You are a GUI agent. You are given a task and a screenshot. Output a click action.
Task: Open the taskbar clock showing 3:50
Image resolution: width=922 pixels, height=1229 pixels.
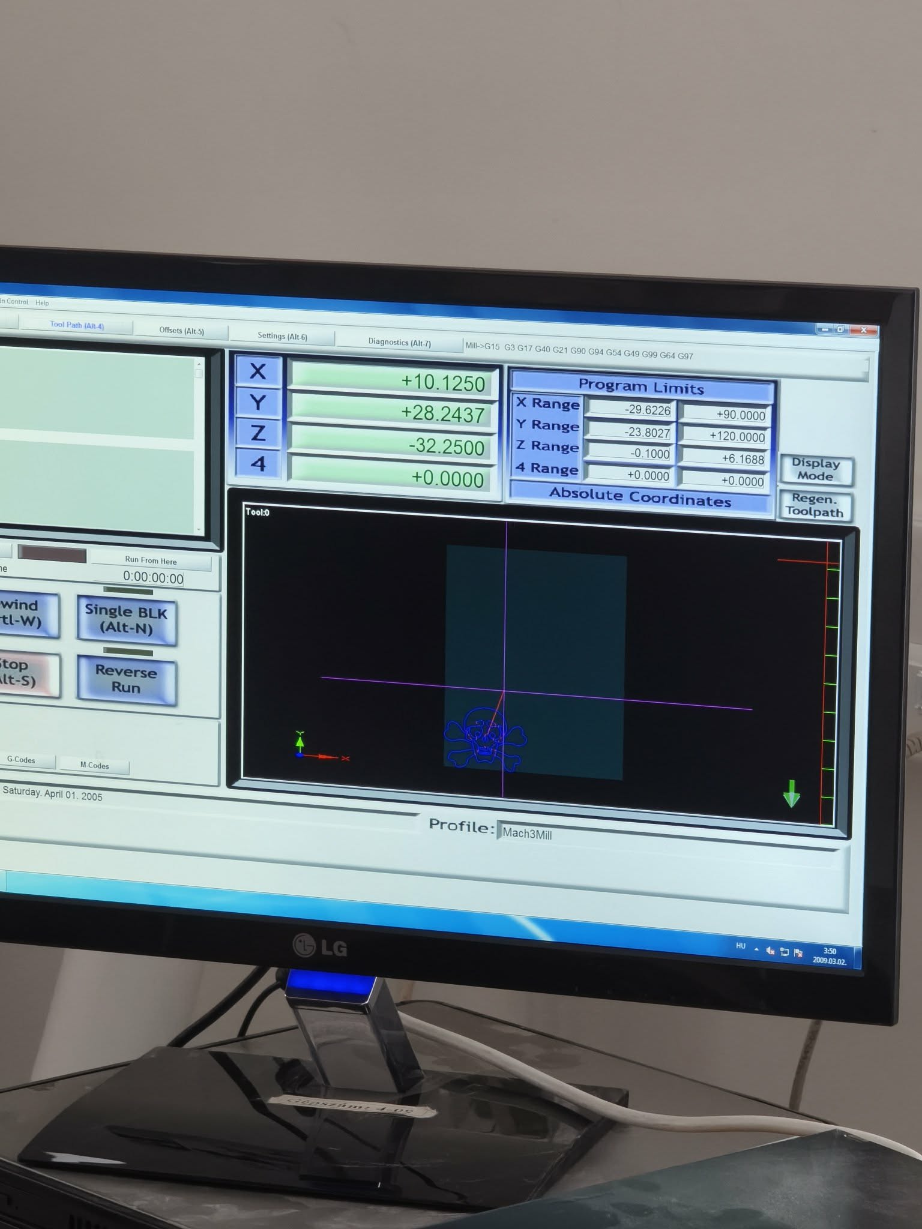[x=830, y=955]
